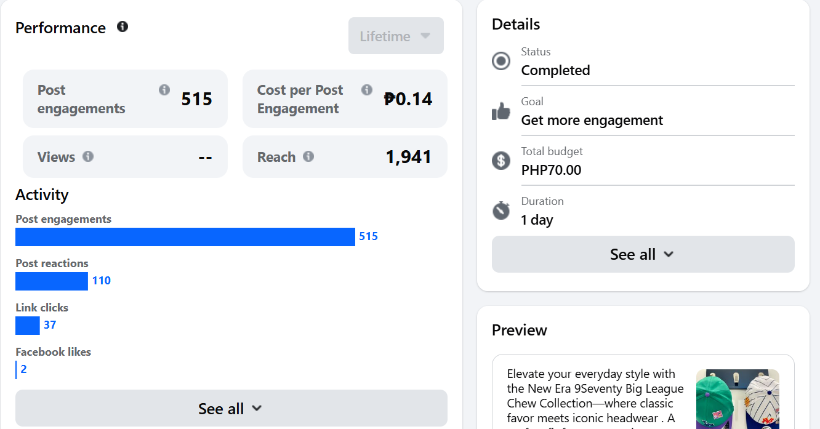Click the Facebook likes activity bar
The image size is (820, 429).
pyautogui.click(x=17, y=370)
